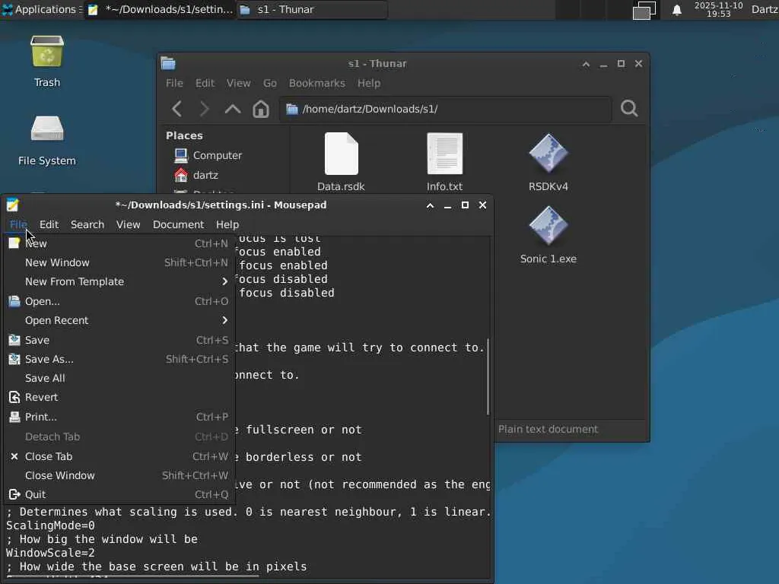Switch to Mousepad via panel taskbar button

pos(160,9)
